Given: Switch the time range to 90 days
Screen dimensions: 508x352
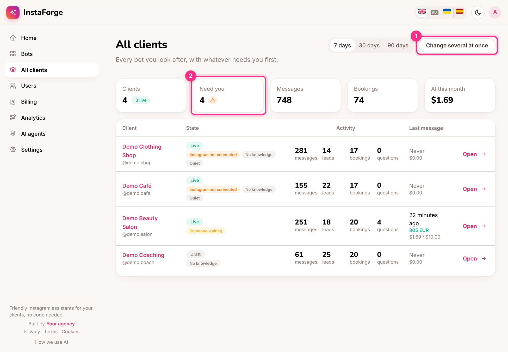Looking at the screenshot, I should click(398, 45).
